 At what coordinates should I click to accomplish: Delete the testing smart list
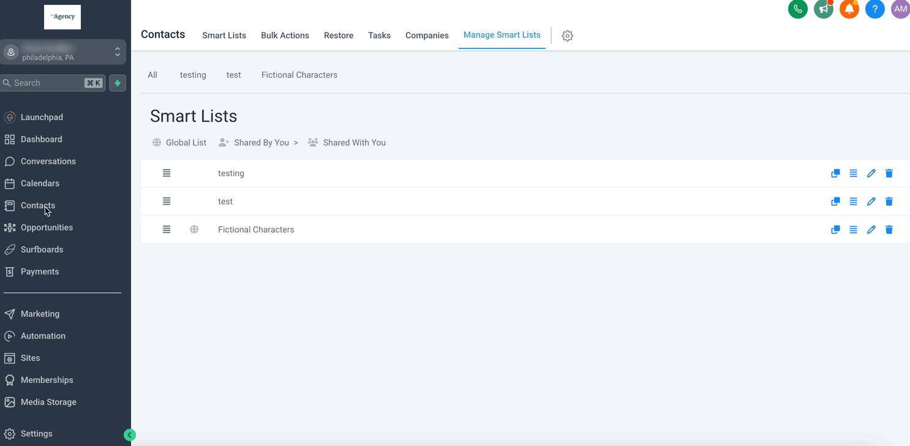coord(889,173)
